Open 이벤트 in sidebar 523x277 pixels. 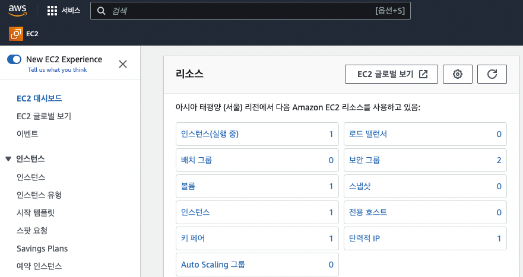click(27, 133)
